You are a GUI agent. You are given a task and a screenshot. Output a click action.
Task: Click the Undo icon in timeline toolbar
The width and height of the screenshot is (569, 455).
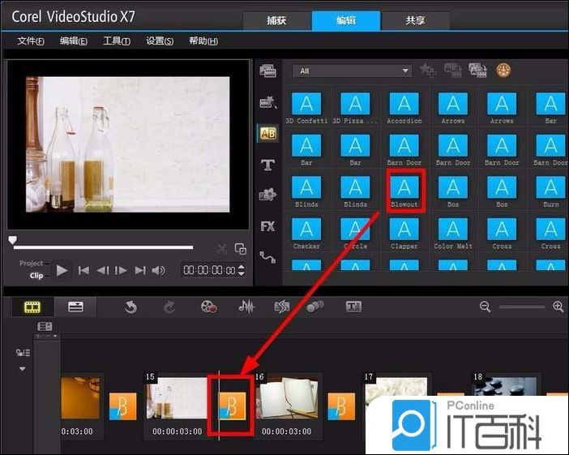tap(130, 307)
